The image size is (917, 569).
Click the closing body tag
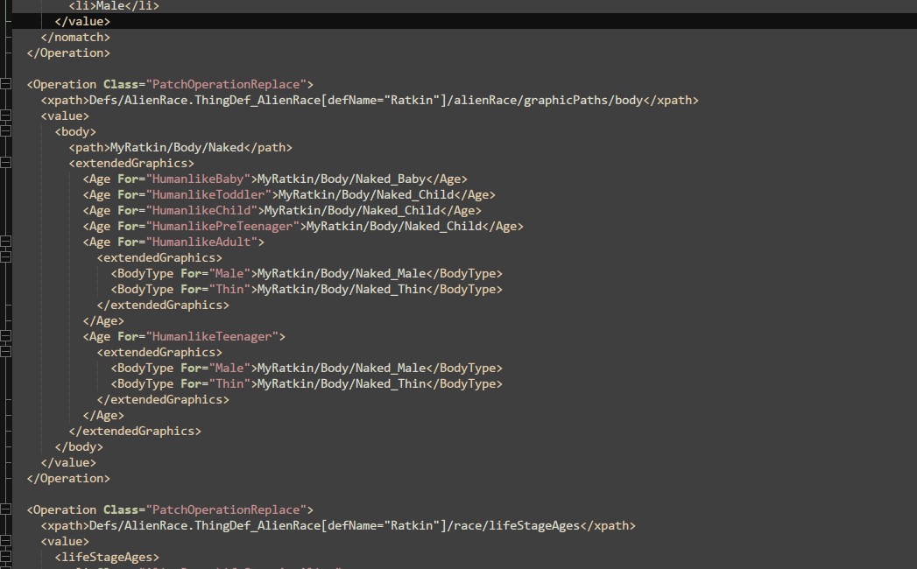pos(79,446)
